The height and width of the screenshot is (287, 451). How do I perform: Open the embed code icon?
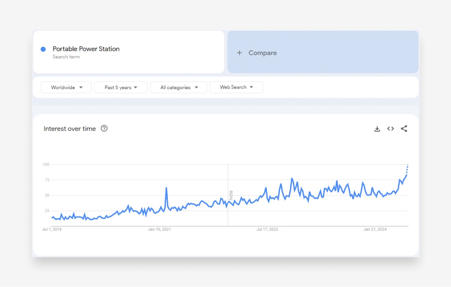pos(391,129)
